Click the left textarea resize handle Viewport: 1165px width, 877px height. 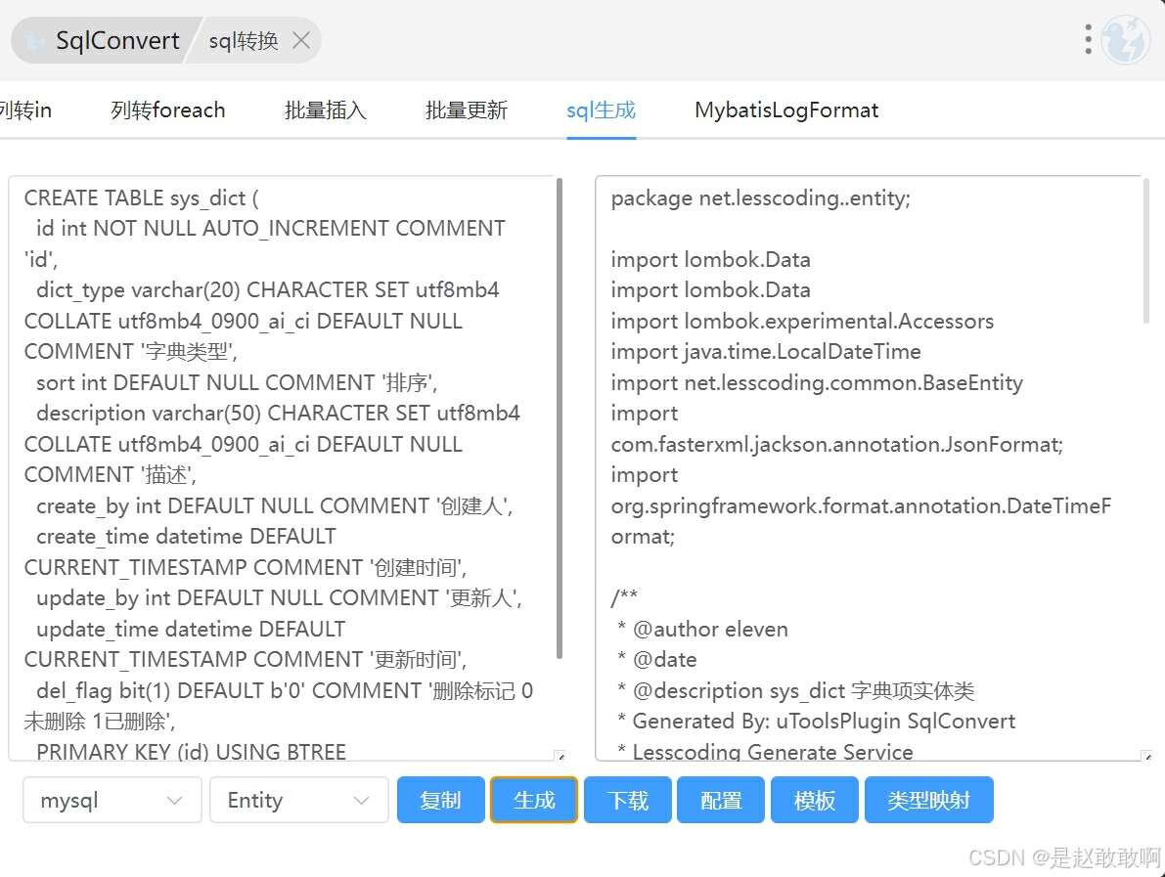click(x=560, y=756)
